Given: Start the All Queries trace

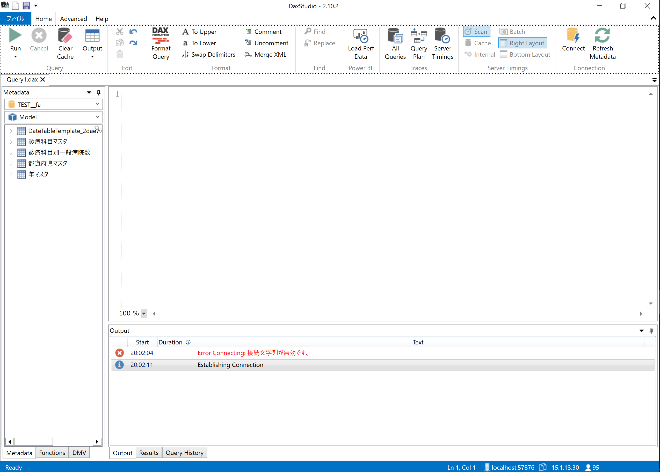Looking at the screenshot, I should point(395,43).
